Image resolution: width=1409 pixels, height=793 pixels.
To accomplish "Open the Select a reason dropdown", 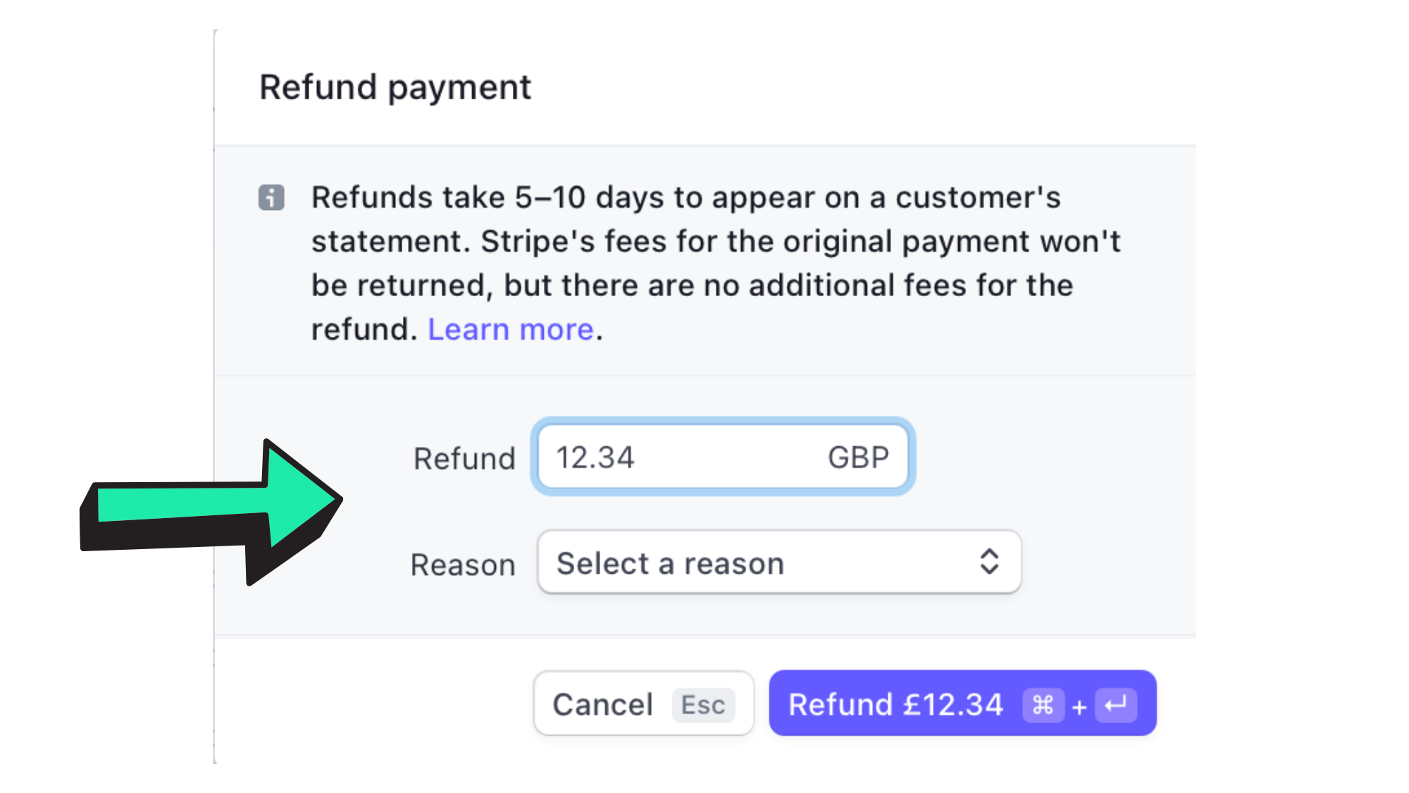I will (x=778, y=563).
